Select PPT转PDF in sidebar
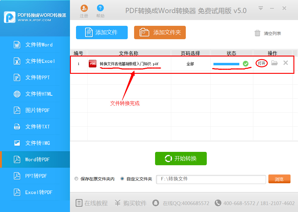 point(35,176)
